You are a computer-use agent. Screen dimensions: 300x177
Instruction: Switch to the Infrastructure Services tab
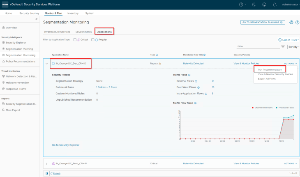pyautogui.click(x=57, y=32)
